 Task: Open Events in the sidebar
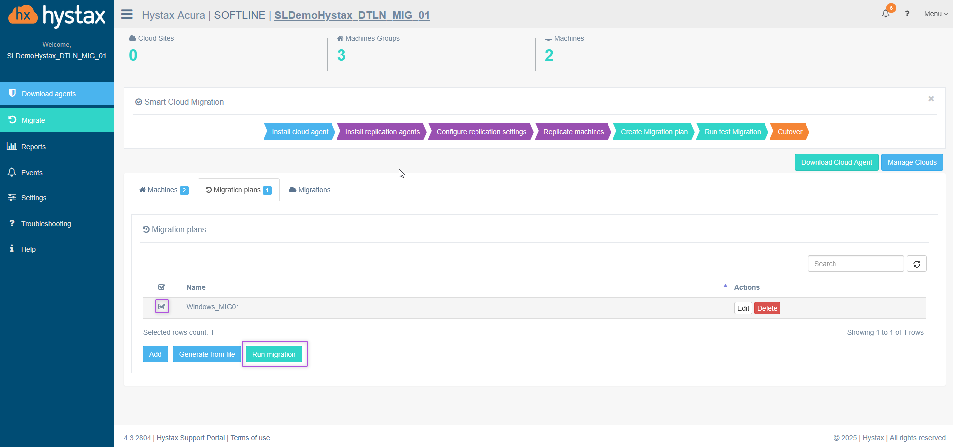point(32,173)
